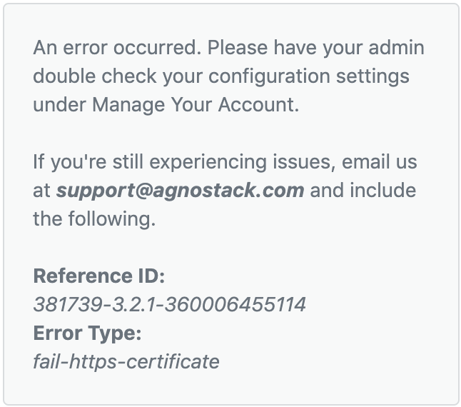This screenshot has width=461, height=407.
Task: Click the word "under" before Manage
Action: click(x=59, y=104)
